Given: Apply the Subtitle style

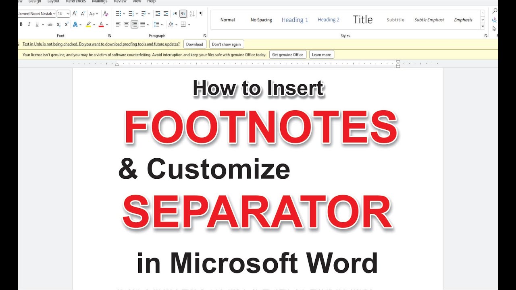Looking at the screenshot, I should point(395,20).
